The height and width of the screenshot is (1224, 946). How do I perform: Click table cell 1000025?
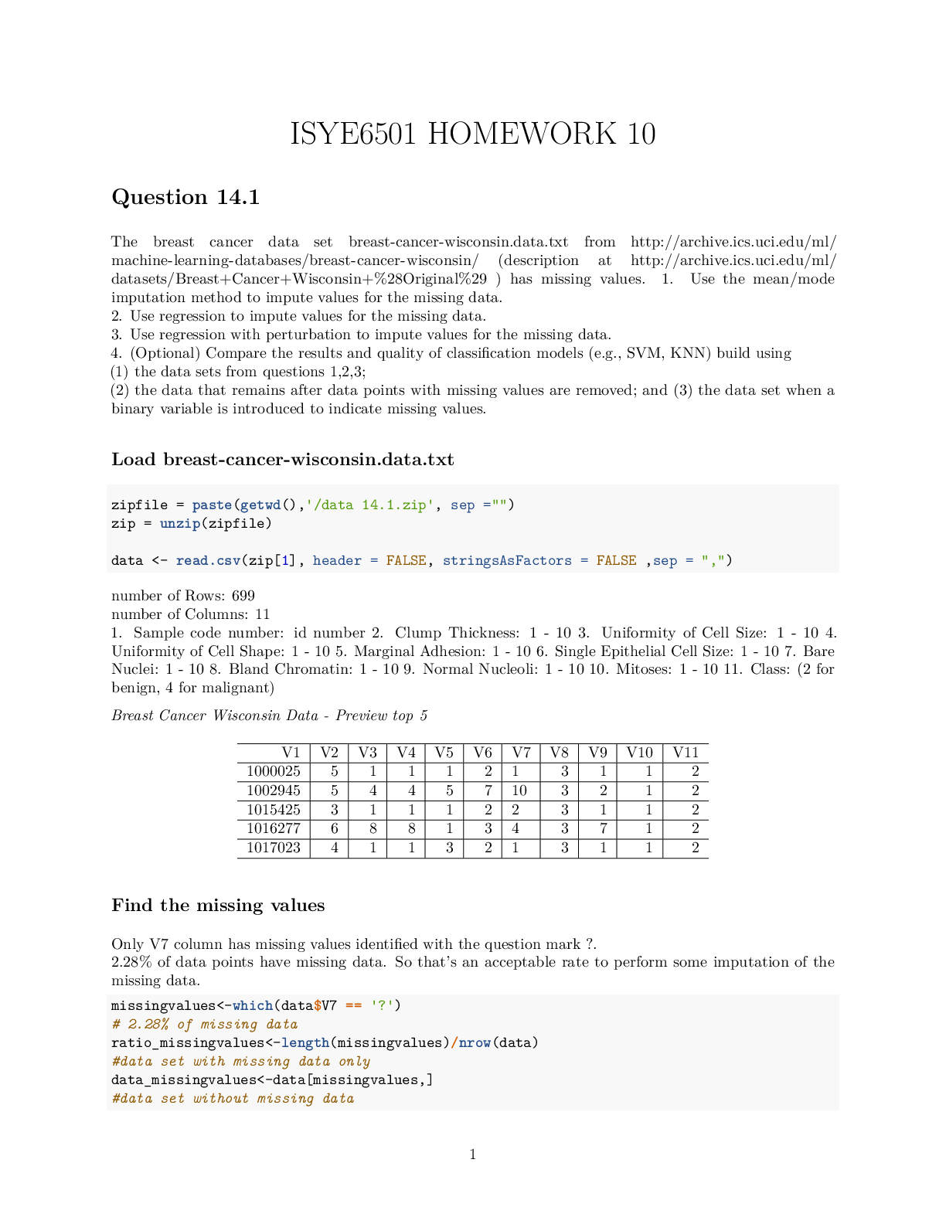pos(274,771)
